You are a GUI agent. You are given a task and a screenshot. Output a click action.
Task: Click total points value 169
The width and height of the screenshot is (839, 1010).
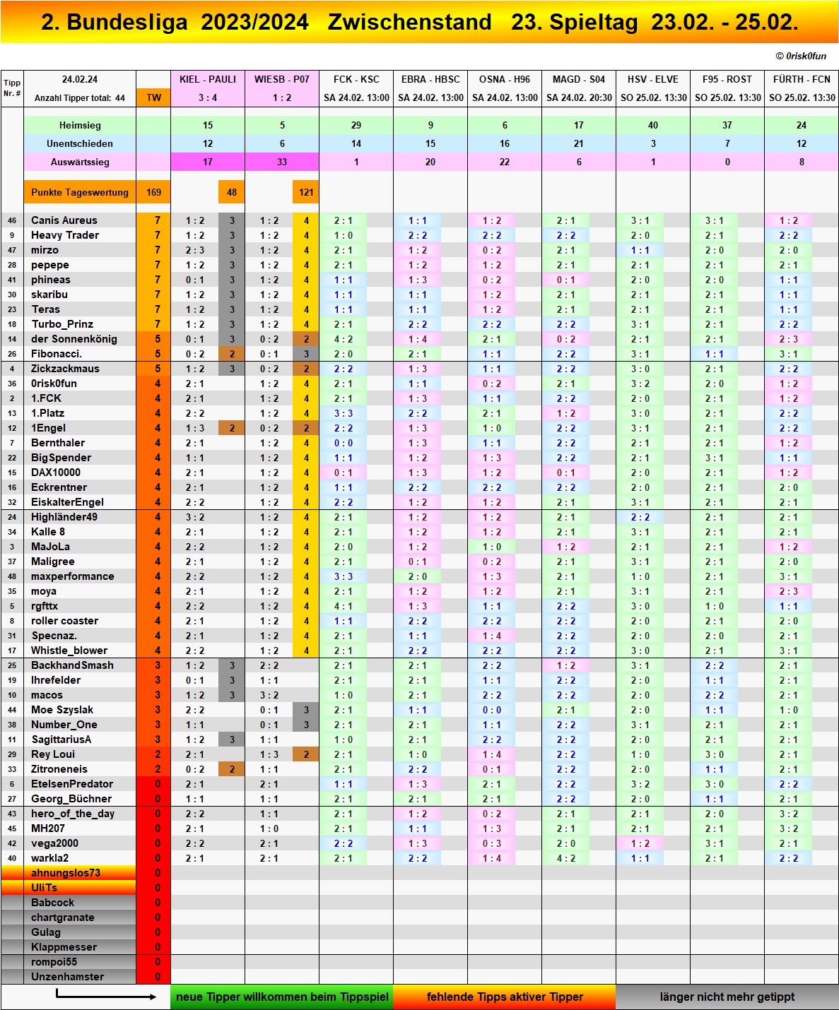[x=153, y=192]
